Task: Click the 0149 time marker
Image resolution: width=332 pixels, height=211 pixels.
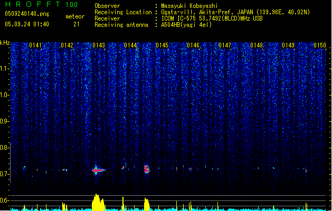Action: (288, 45)
